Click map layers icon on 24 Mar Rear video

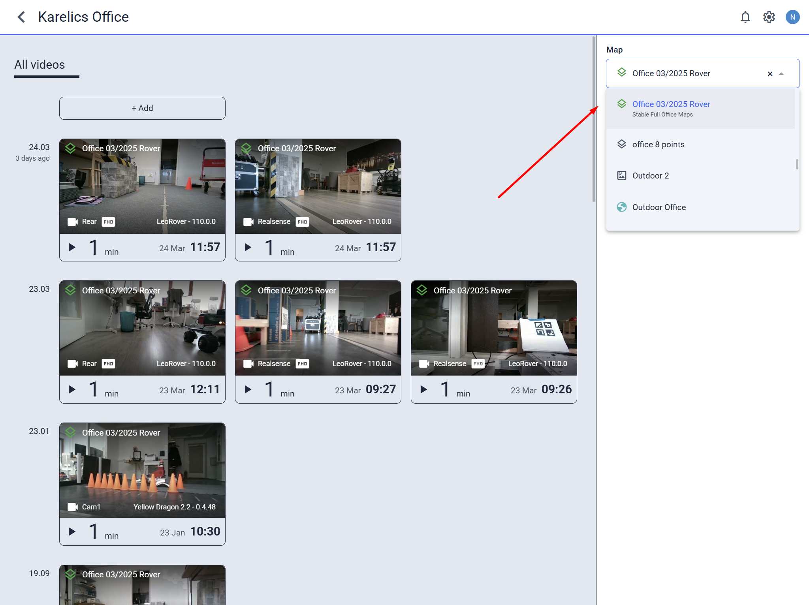[70, 148]
